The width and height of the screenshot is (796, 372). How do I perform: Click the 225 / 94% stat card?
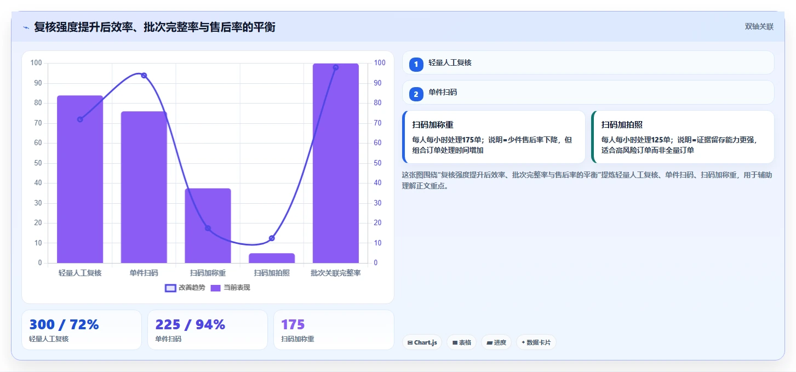pos(208,330)
